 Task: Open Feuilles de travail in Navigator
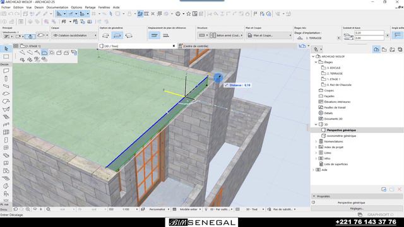[x=335, y=107]
